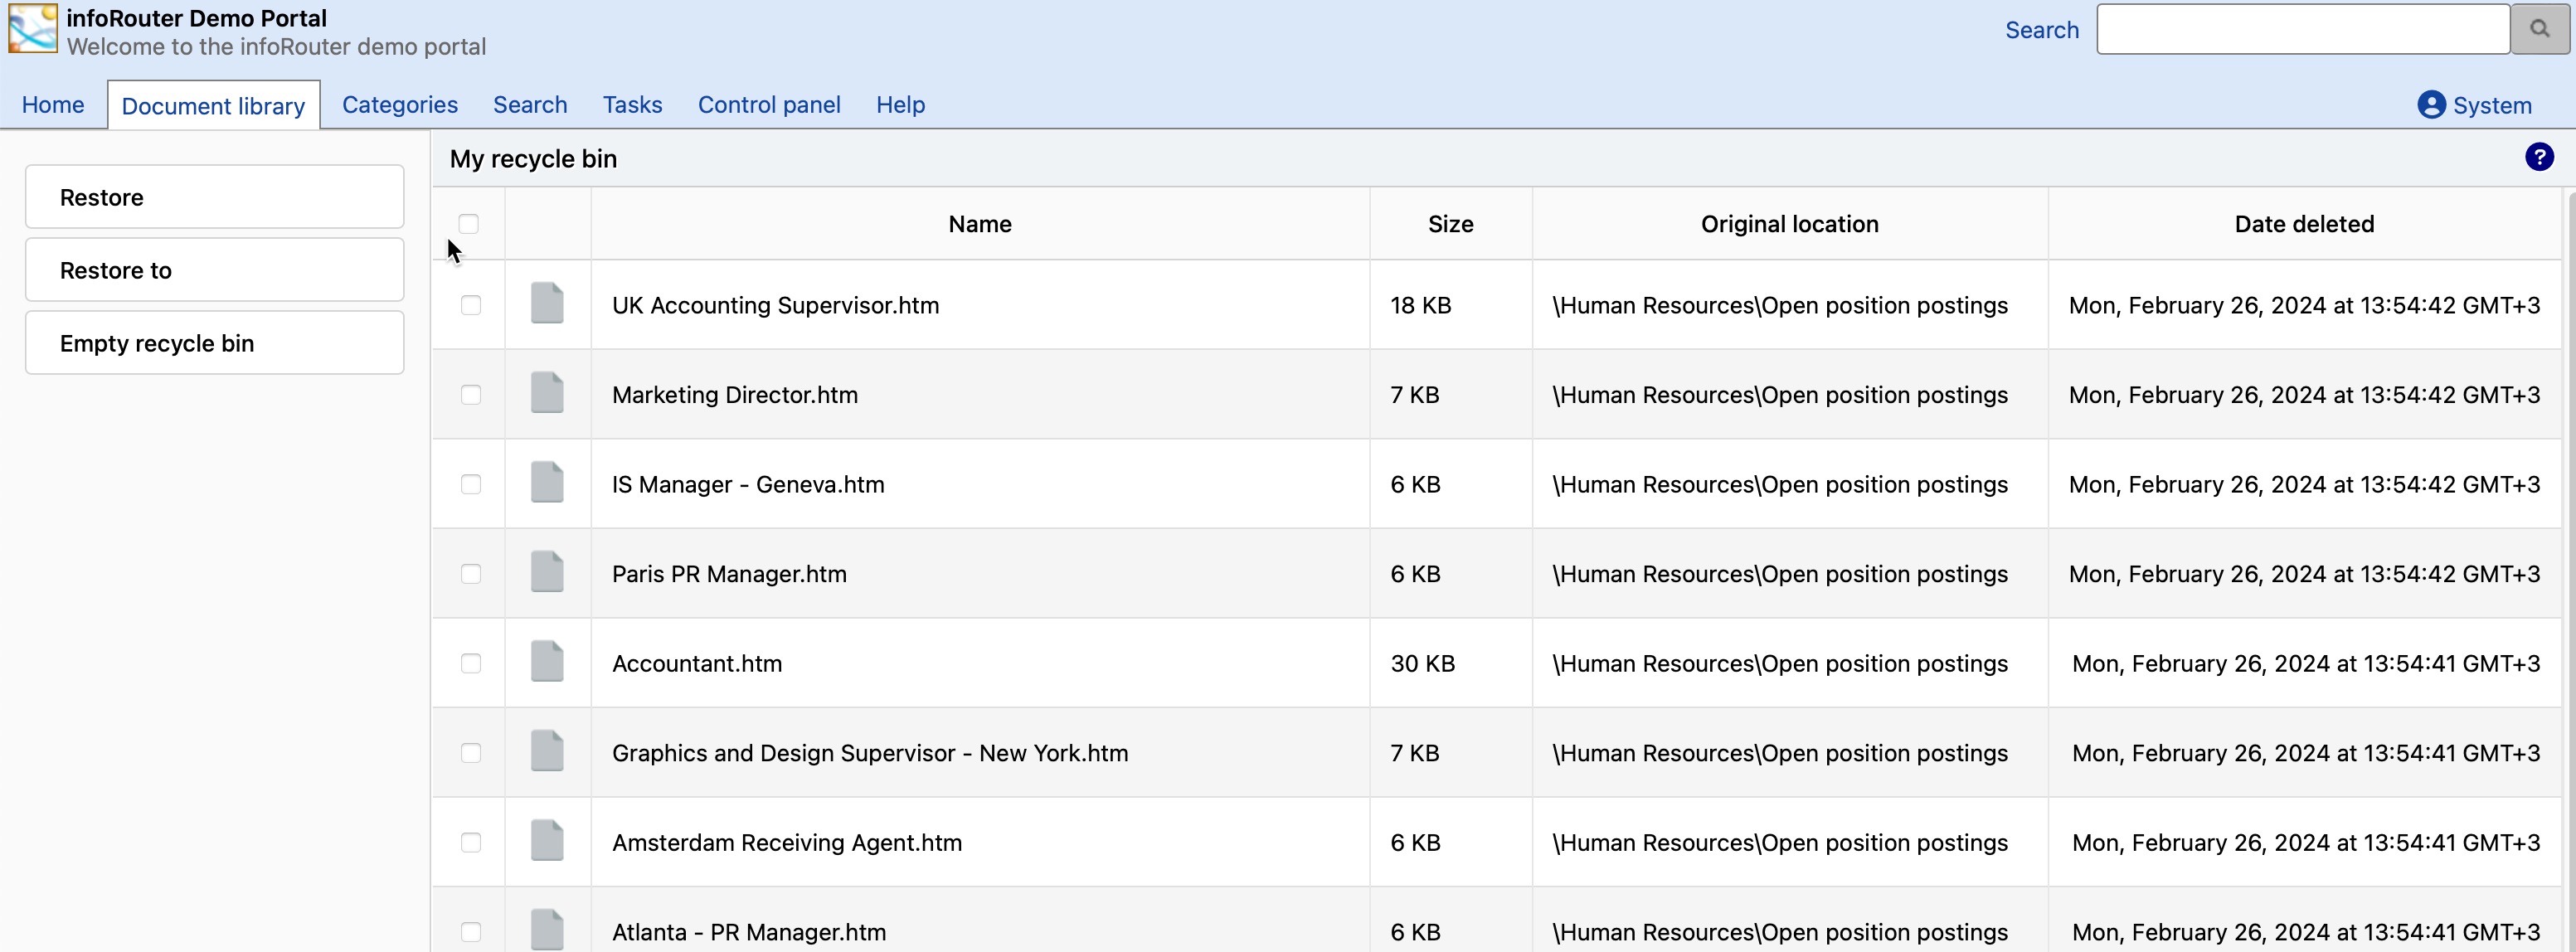Click file icon for Accountant.htm
2576x952 pixels.
tap(547, 662)
